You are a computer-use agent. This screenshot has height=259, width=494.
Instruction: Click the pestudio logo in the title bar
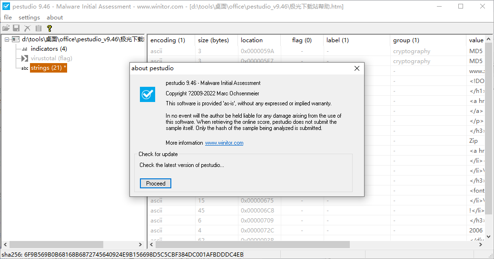pyautogui.click(x=6, y=6)
